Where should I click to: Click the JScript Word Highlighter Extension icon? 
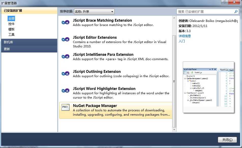pyautogui.click(x=65, y=90)
